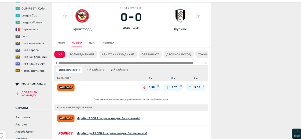Open the ТАБЛИЦА tab
This screenshot has width=301, height=139.
(x=108, y=43)
